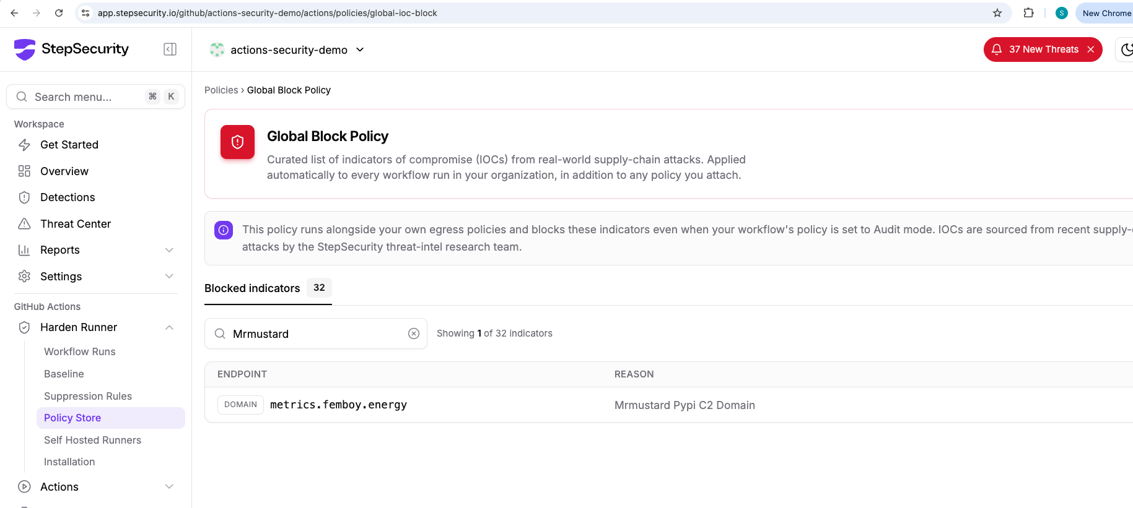The height and width of the screenshot is (508, 1133).
Task: Click the DOMAIN badge
Action: [x=240, y=405]
